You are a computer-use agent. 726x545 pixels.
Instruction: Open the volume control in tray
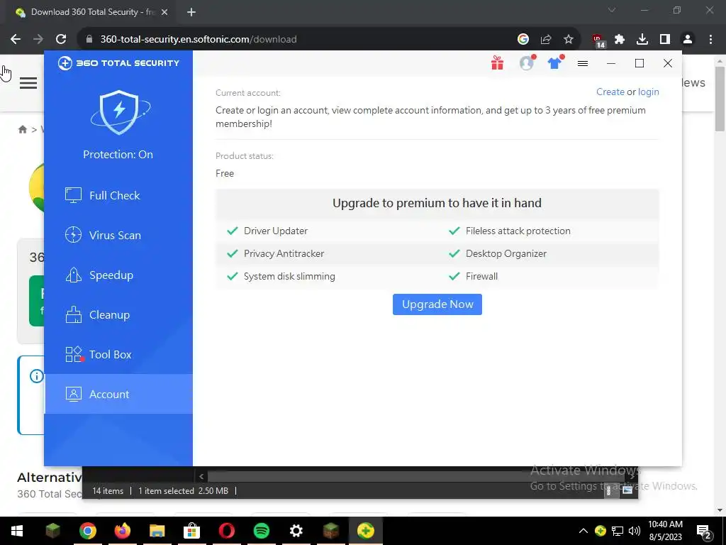[x=635, y=531]
